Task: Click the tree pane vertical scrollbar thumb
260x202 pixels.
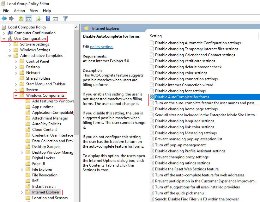Action: [76, 83]
